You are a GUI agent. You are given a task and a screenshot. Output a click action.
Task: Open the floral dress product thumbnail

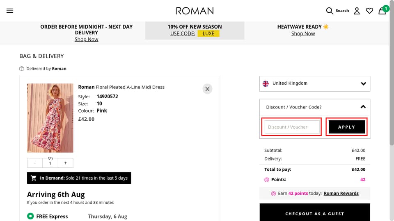pos(50,118)
